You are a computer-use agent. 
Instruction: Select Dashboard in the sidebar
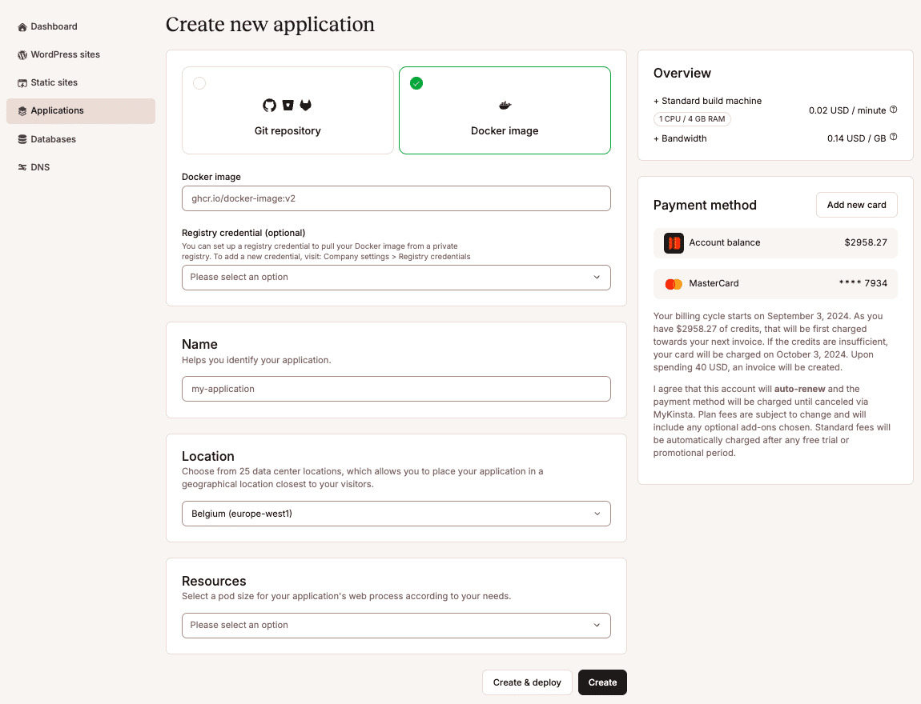(53, 26)
